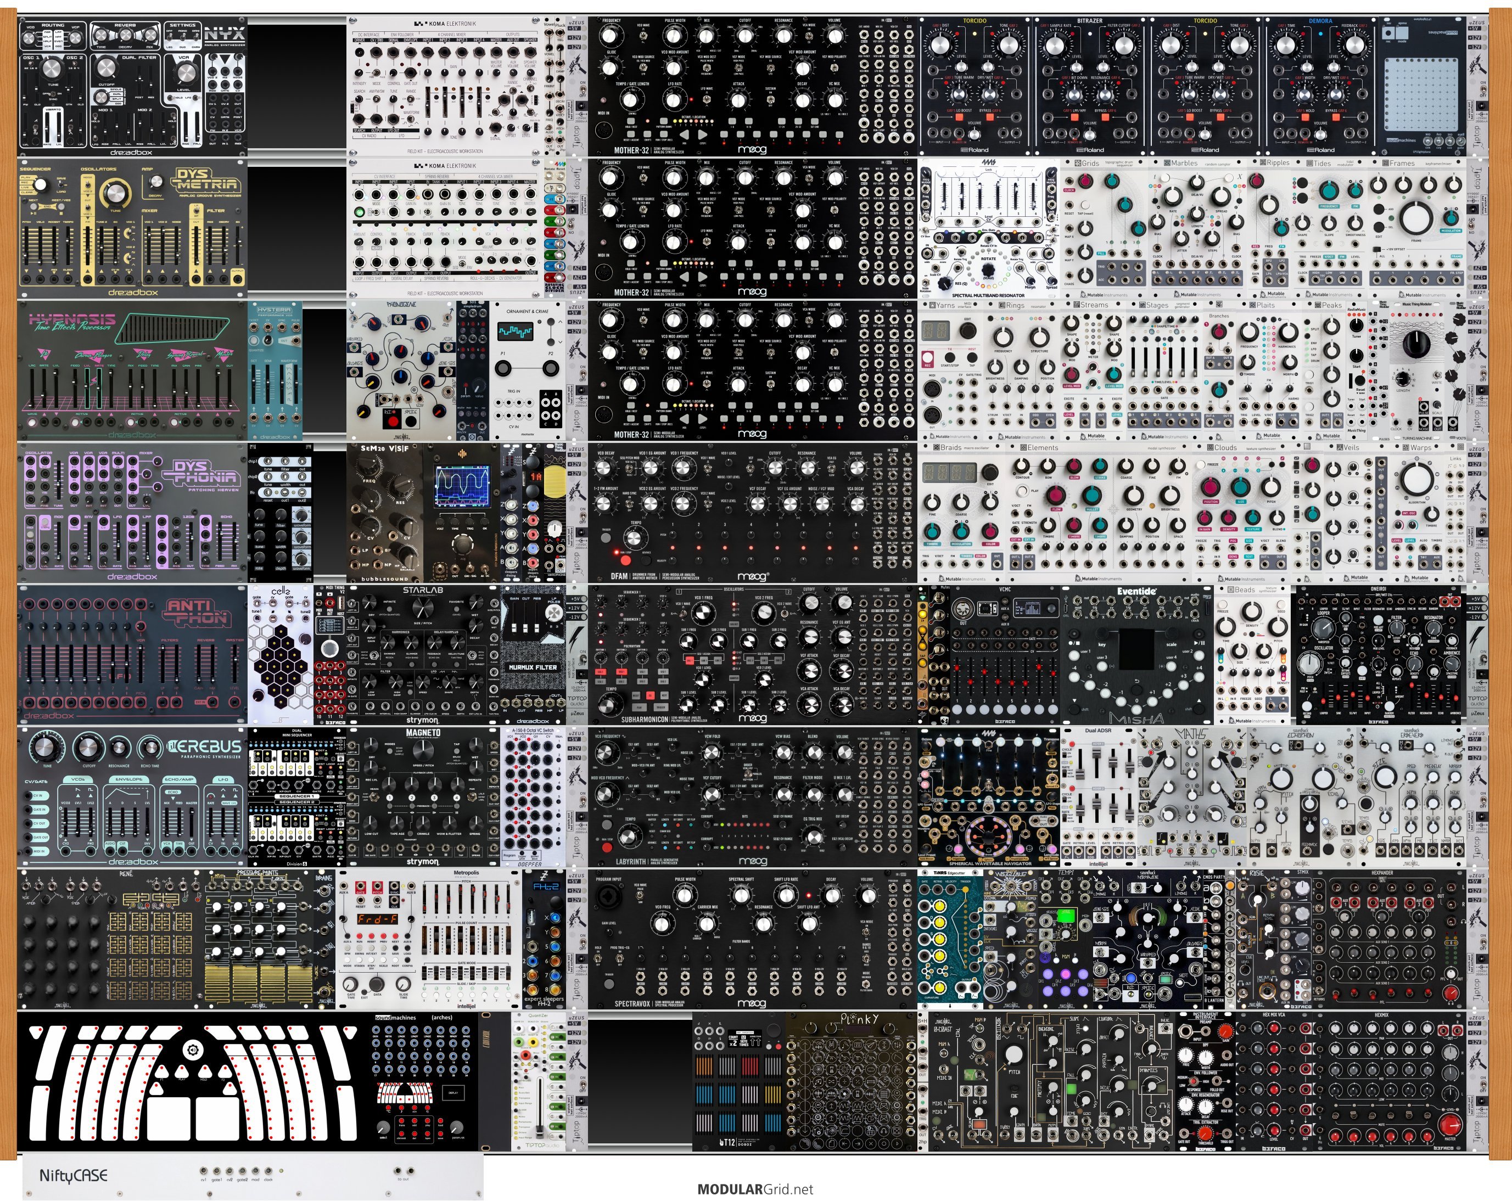Open the MODULARGrid.net link
Screen dimensions: 1512x1201
(755, 1189)
